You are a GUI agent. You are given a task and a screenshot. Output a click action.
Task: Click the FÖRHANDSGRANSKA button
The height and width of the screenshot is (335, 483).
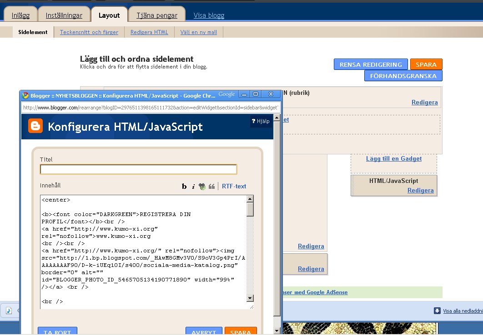[x=403, y=76]
